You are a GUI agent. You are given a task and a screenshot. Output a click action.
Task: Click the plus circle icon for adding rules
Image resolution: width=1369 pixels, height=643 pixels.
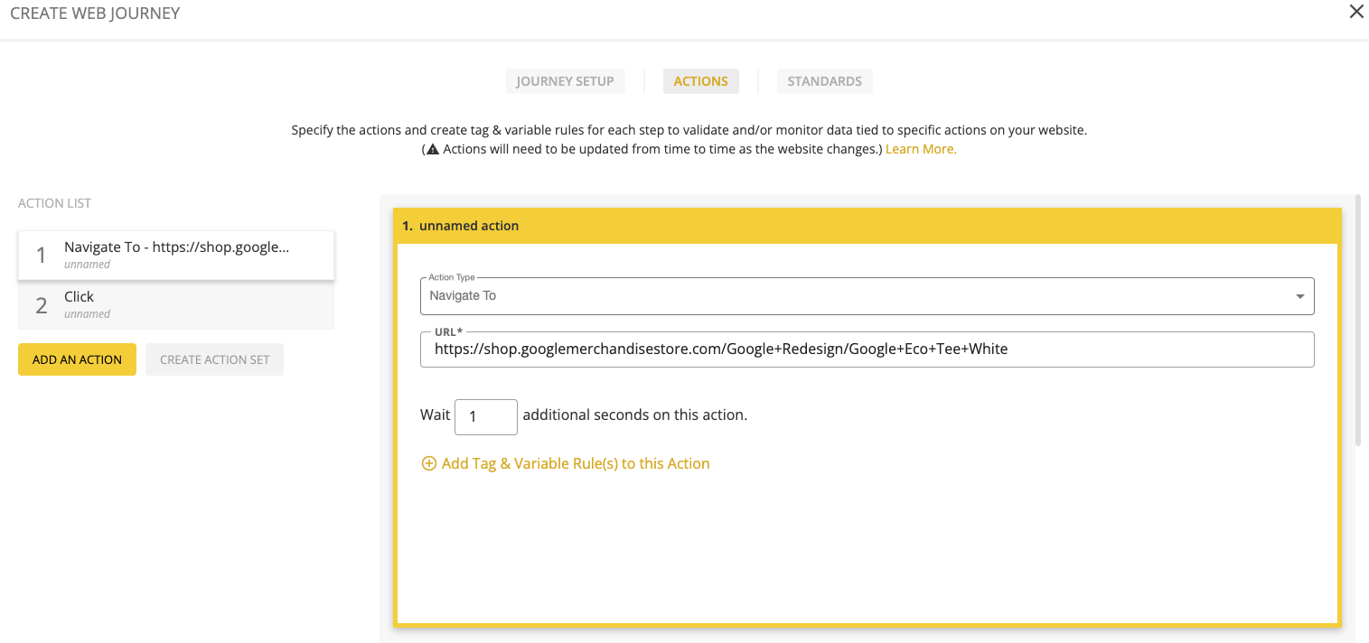[x=429, y=464]
